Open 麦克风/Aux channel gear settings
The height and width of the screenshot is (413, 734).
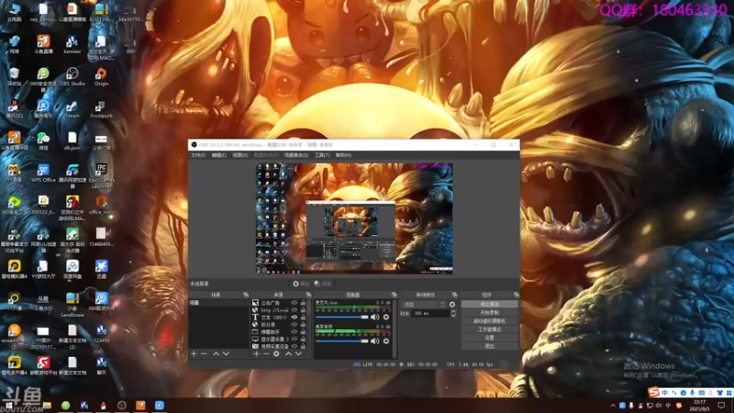point(386,317)
